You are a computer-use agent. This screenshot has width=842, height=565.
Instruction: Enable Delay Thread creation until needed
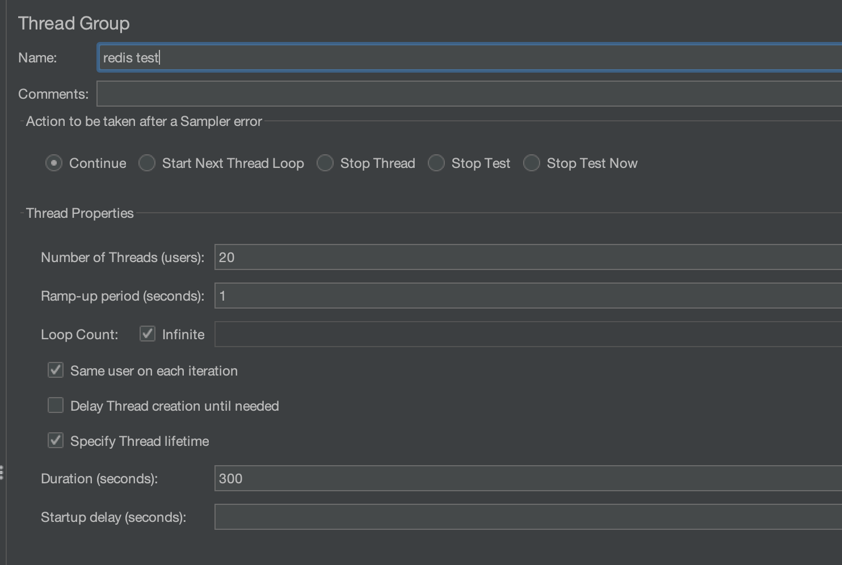55,405
